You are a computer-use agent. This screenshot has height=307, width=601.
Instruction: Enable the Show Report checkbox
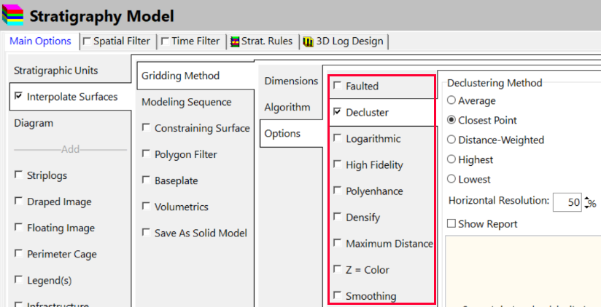[x=451, y=224]
